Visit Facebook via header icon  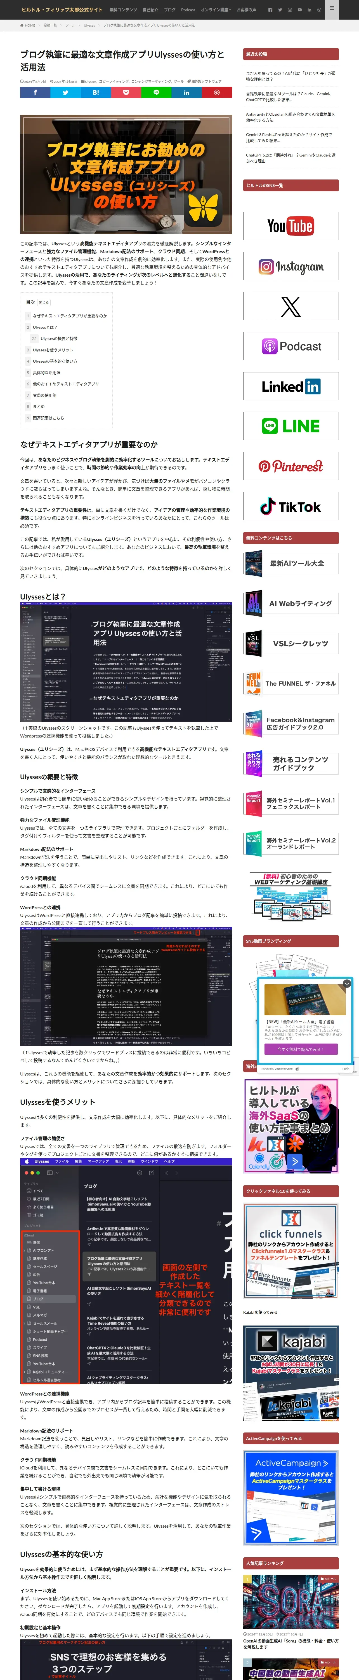(270, 10)
